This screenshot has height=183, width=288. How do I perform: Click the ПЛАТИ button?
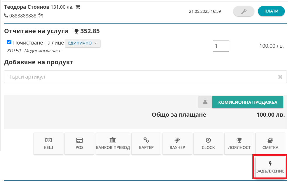tap(271, 11)
